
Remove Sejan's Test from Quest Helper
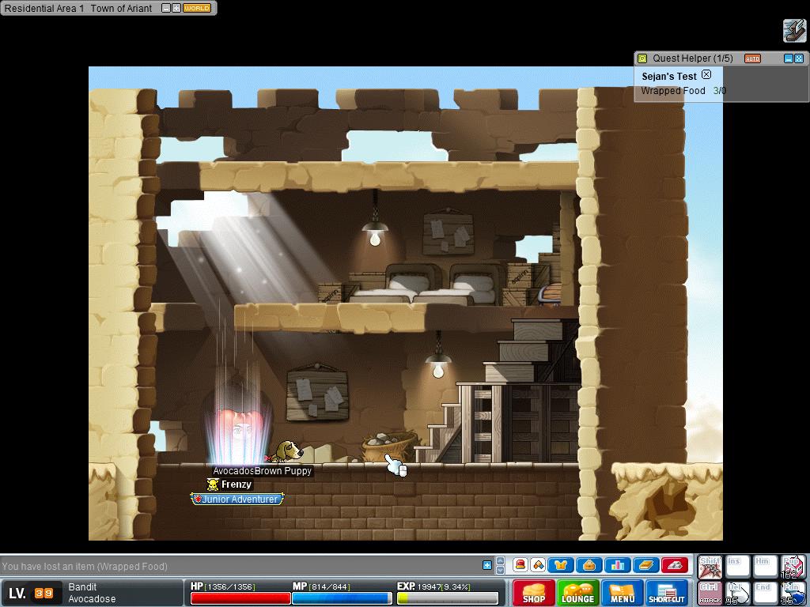pyautogui.click(x=706, y=75)
